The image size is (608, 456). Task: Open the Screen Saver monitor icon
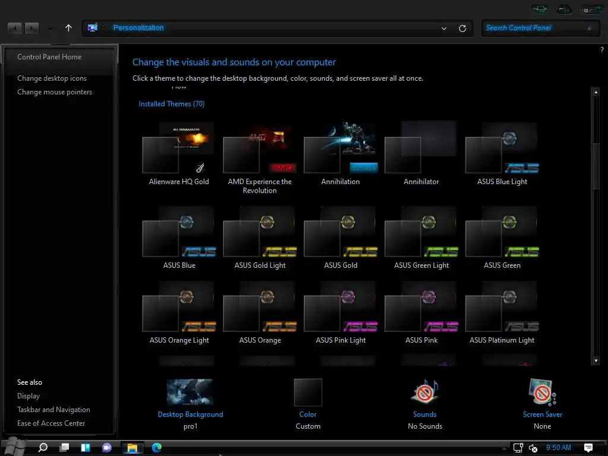tap(542, 392)
